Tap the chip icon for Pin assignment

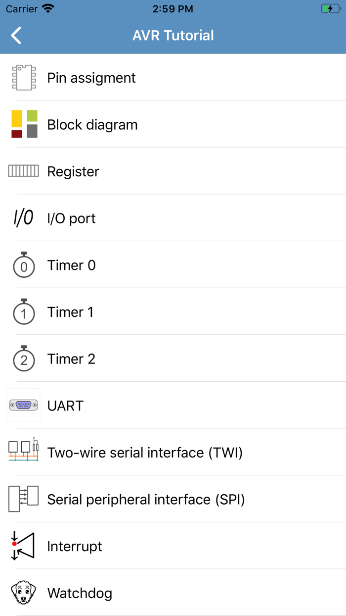coord(24,78)
